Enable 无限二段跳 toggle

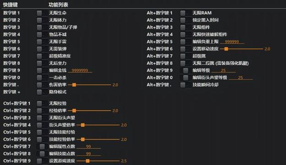tap(185, 63)
